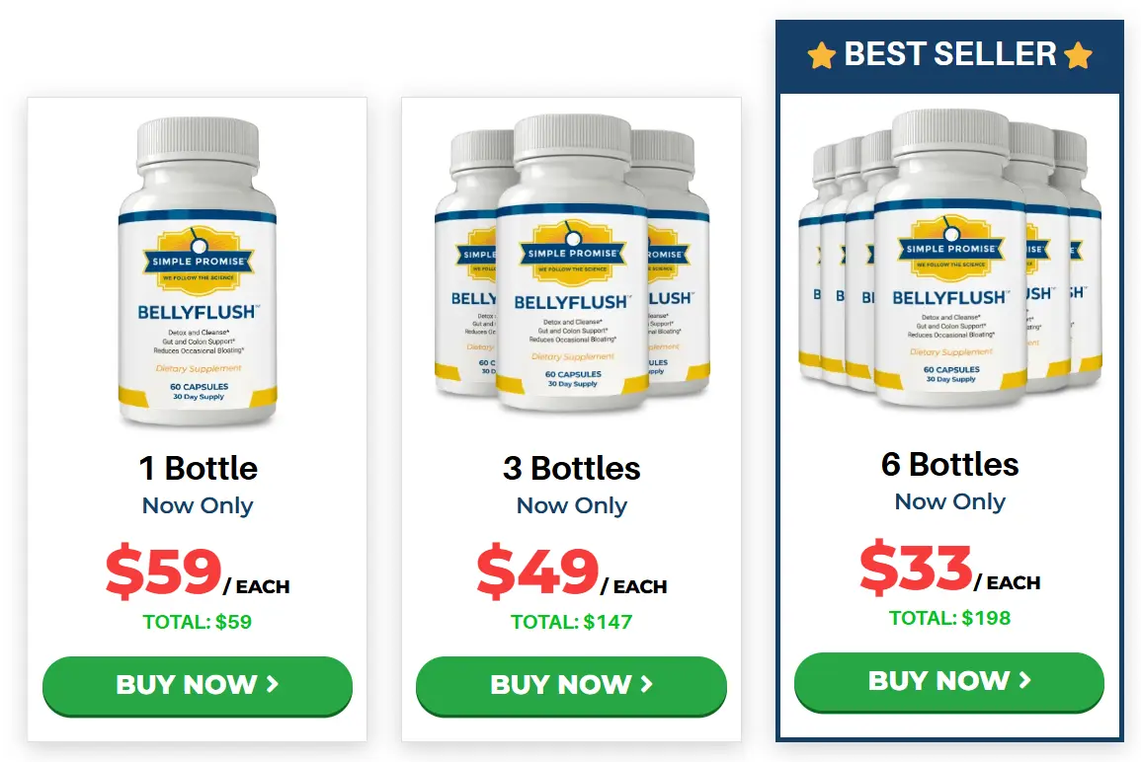Click the 1 Bottle heading
Viewport: 1141px width, 762px height.
[198, 468]
